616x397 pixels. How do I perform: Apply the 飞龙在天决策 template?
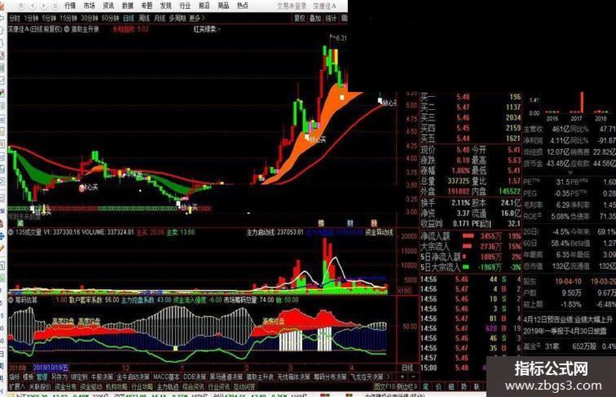click(366, 377)
